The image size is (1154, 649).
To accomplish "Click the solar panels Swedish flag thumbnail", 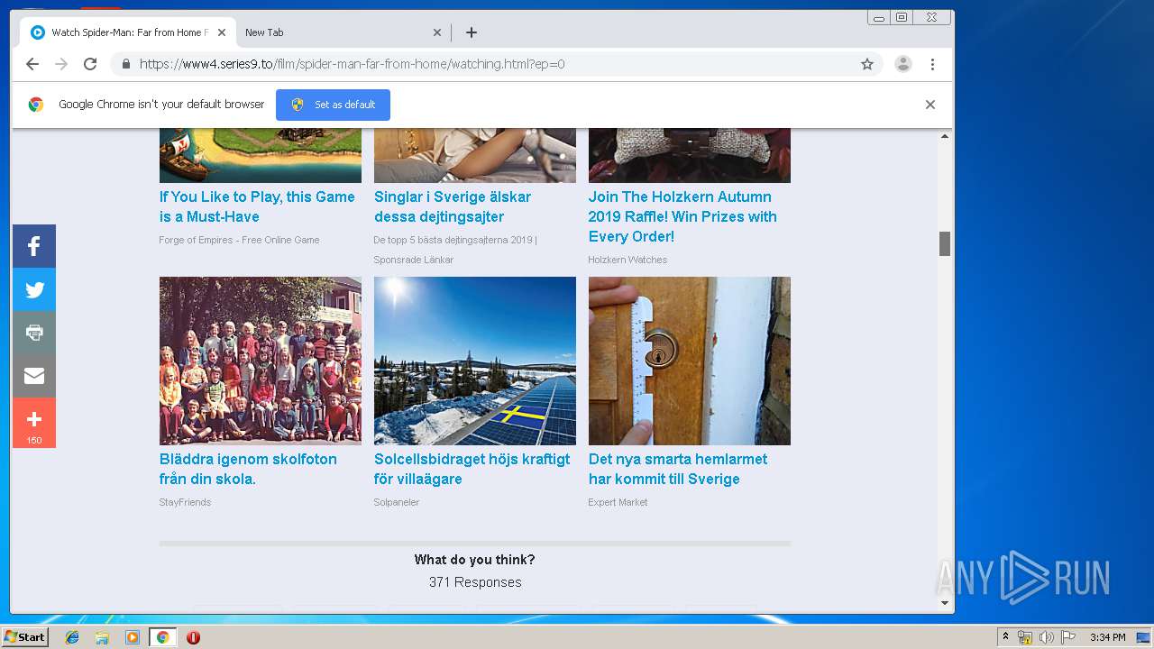I will pos(475,361).
